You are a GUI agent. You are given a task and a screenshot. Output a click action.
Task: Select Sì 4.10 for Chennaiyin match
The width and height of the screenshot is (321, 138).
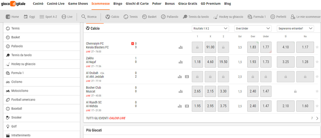coord(286,47)
